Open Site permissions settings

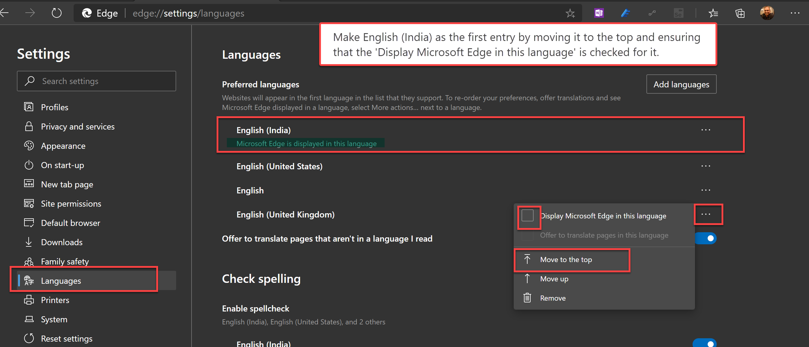97,203
